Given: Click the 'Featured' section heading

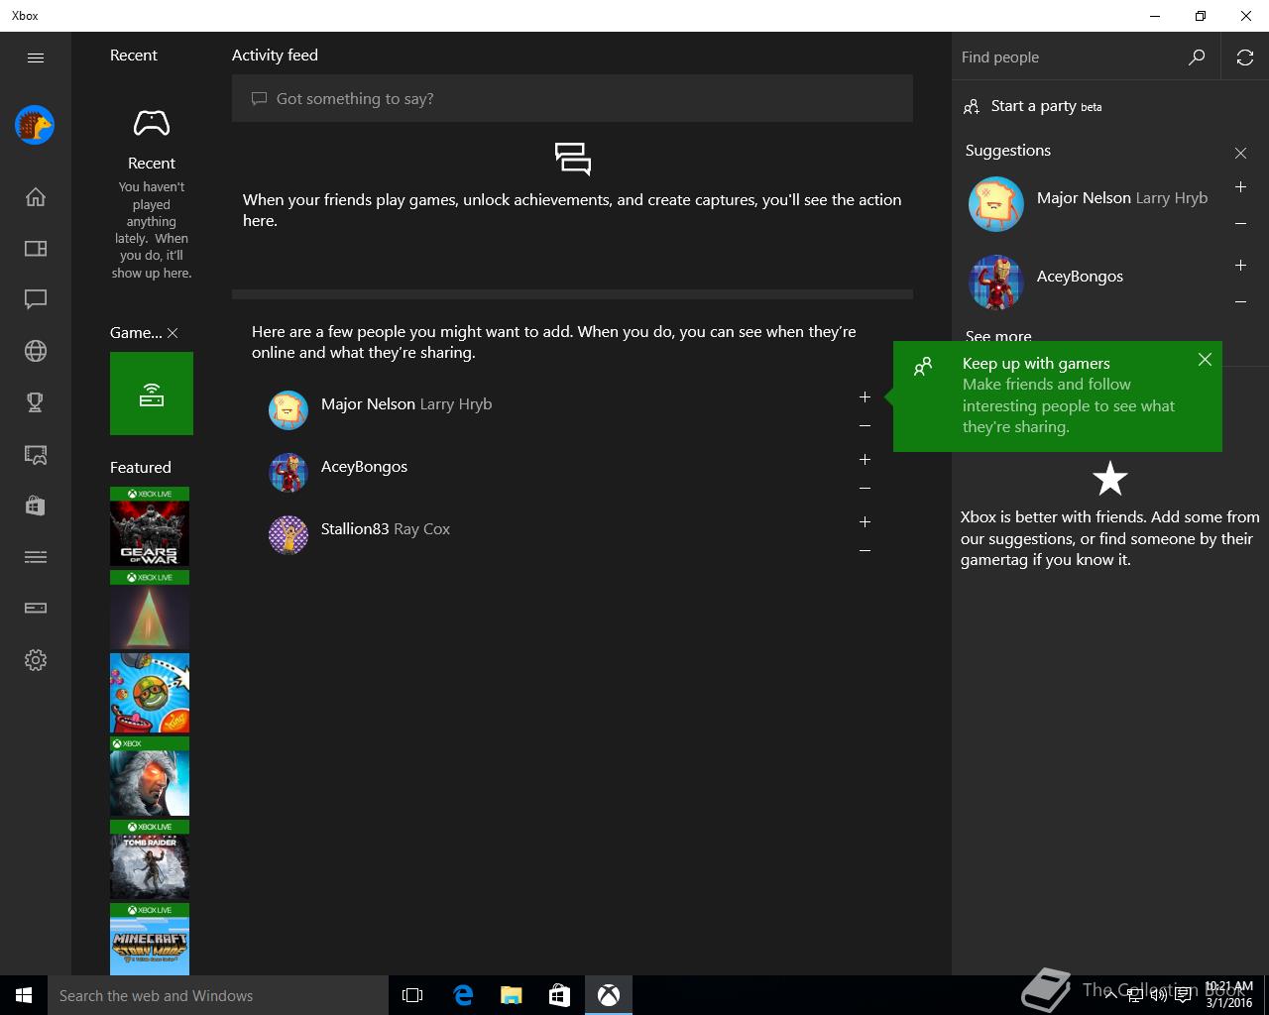Looking at the screenshot, I should pyautogui.click(x=141, y=468).
